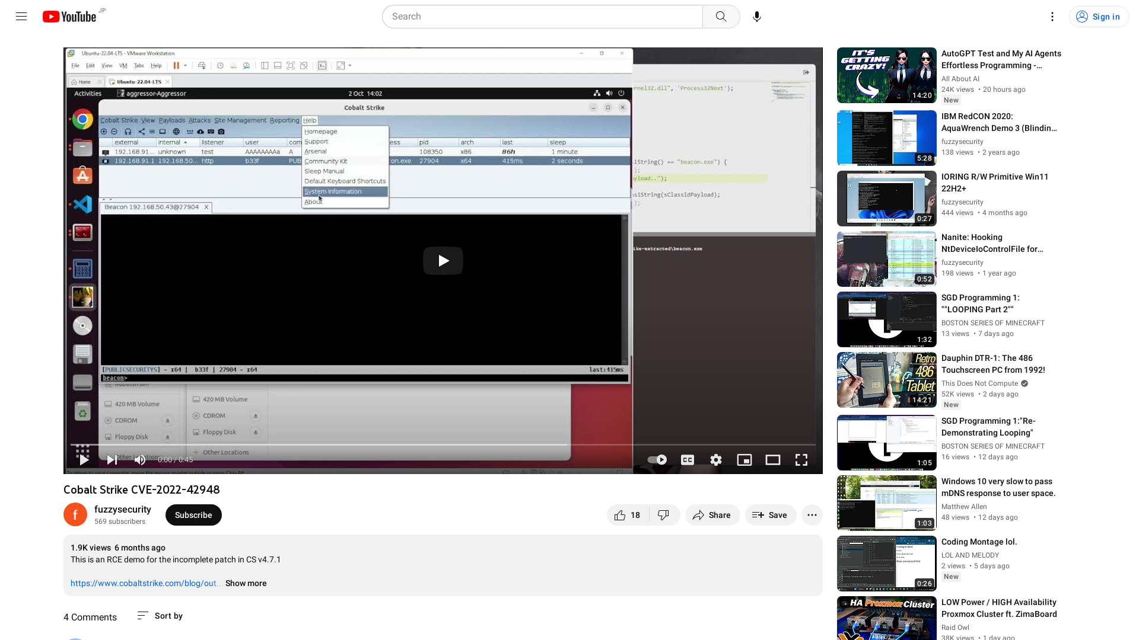Viewport: 1139px width, 640px height.
Task: Open the guide via the hamburger menu icon
Action: point(21,16)
